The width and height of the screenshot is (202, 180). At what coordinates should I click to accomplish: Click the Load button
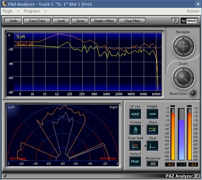(x=61, y=21)
